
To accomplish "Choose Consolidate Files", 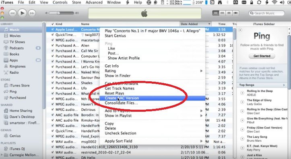I will 121,103.
